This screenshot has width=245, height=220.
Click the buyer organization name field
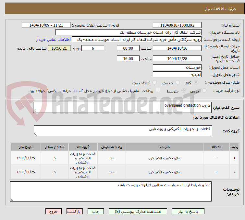[x=129, y=32]
